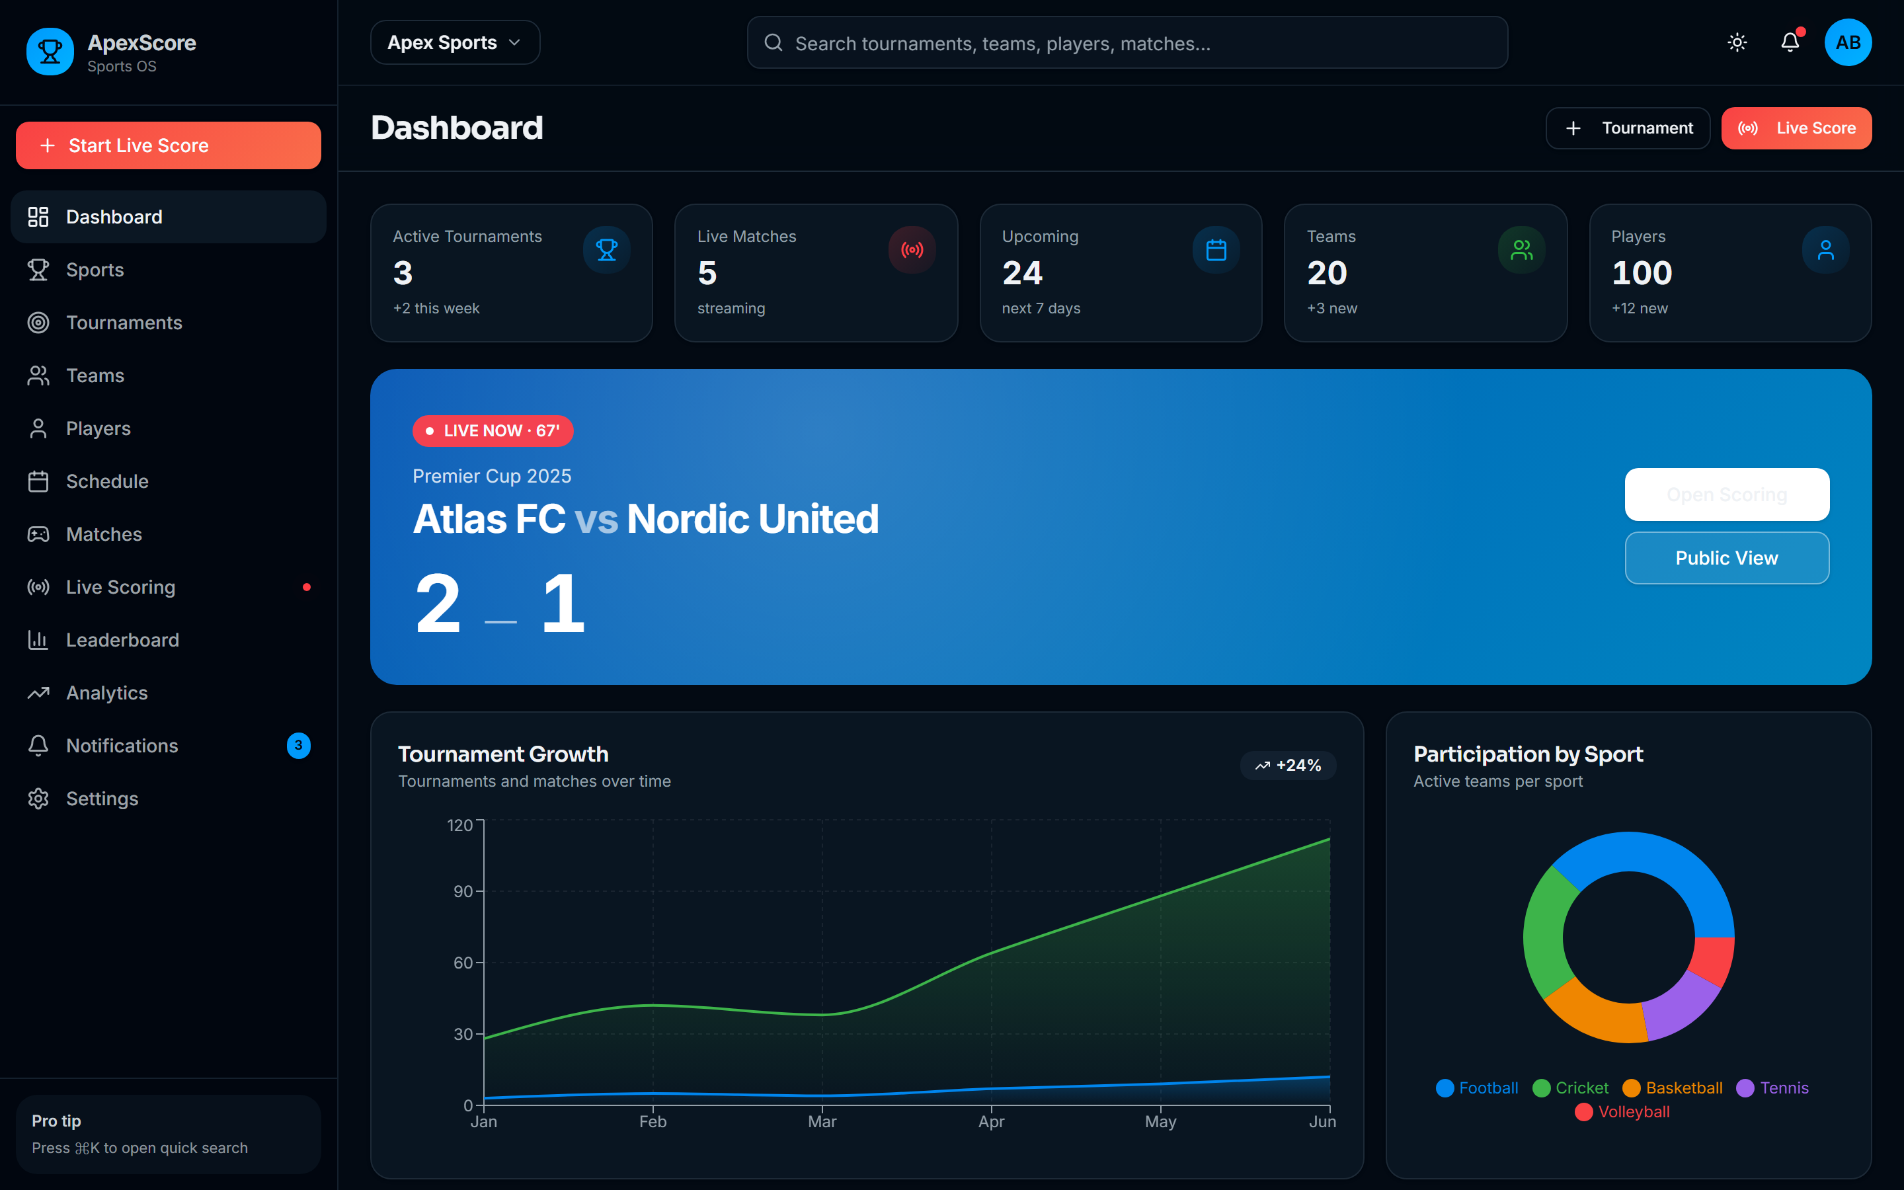Click the Active Tournaments trophy icon
The image size is (1904, 1190).
(606, 251)
